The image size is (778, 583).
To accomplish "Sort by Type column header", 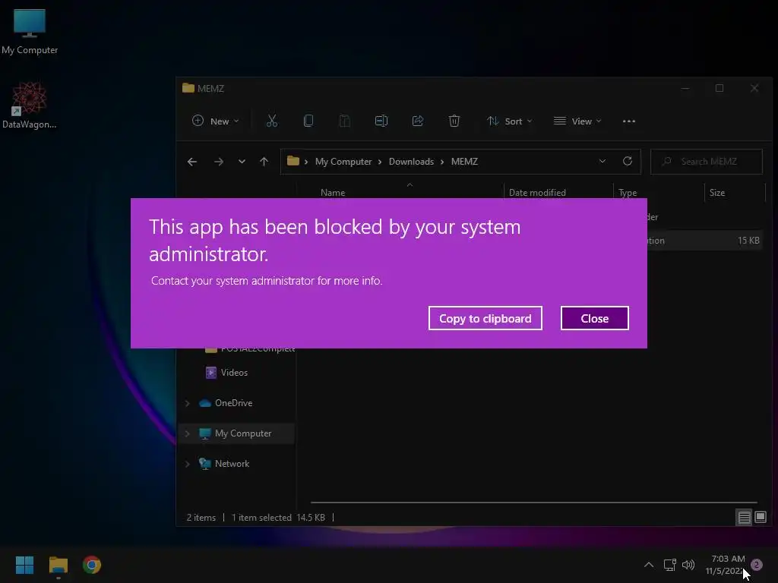I will (x=628, y=192).
